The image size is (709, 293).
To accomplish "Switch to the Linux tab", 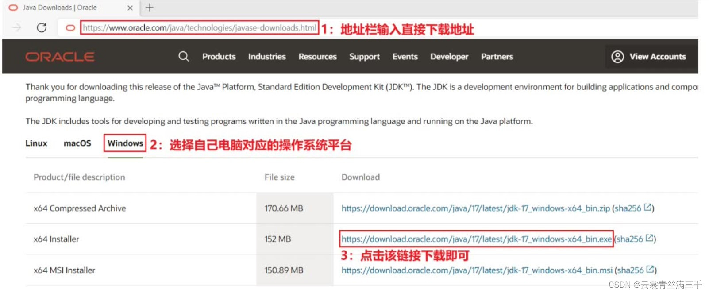I will pos(36,143).
